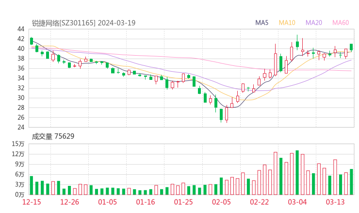Image resolution: width=359 pixels, height=213 pixels.
Task: Select the first green candlestick at 12-15
Action: pos(32,41)
